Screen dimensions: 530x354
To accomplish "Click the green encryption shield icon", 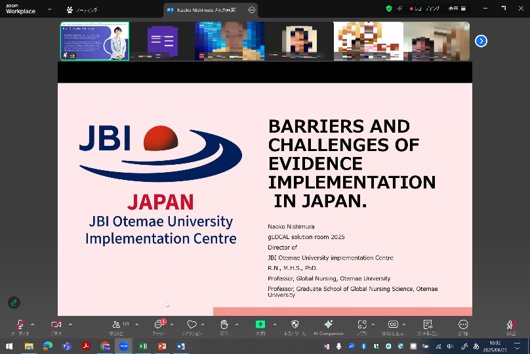I will [389, 9].
